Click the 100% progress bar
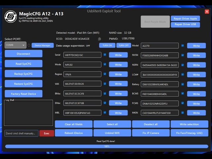The width and height of the screenshot is (212, 159). [x=107, y=146]
